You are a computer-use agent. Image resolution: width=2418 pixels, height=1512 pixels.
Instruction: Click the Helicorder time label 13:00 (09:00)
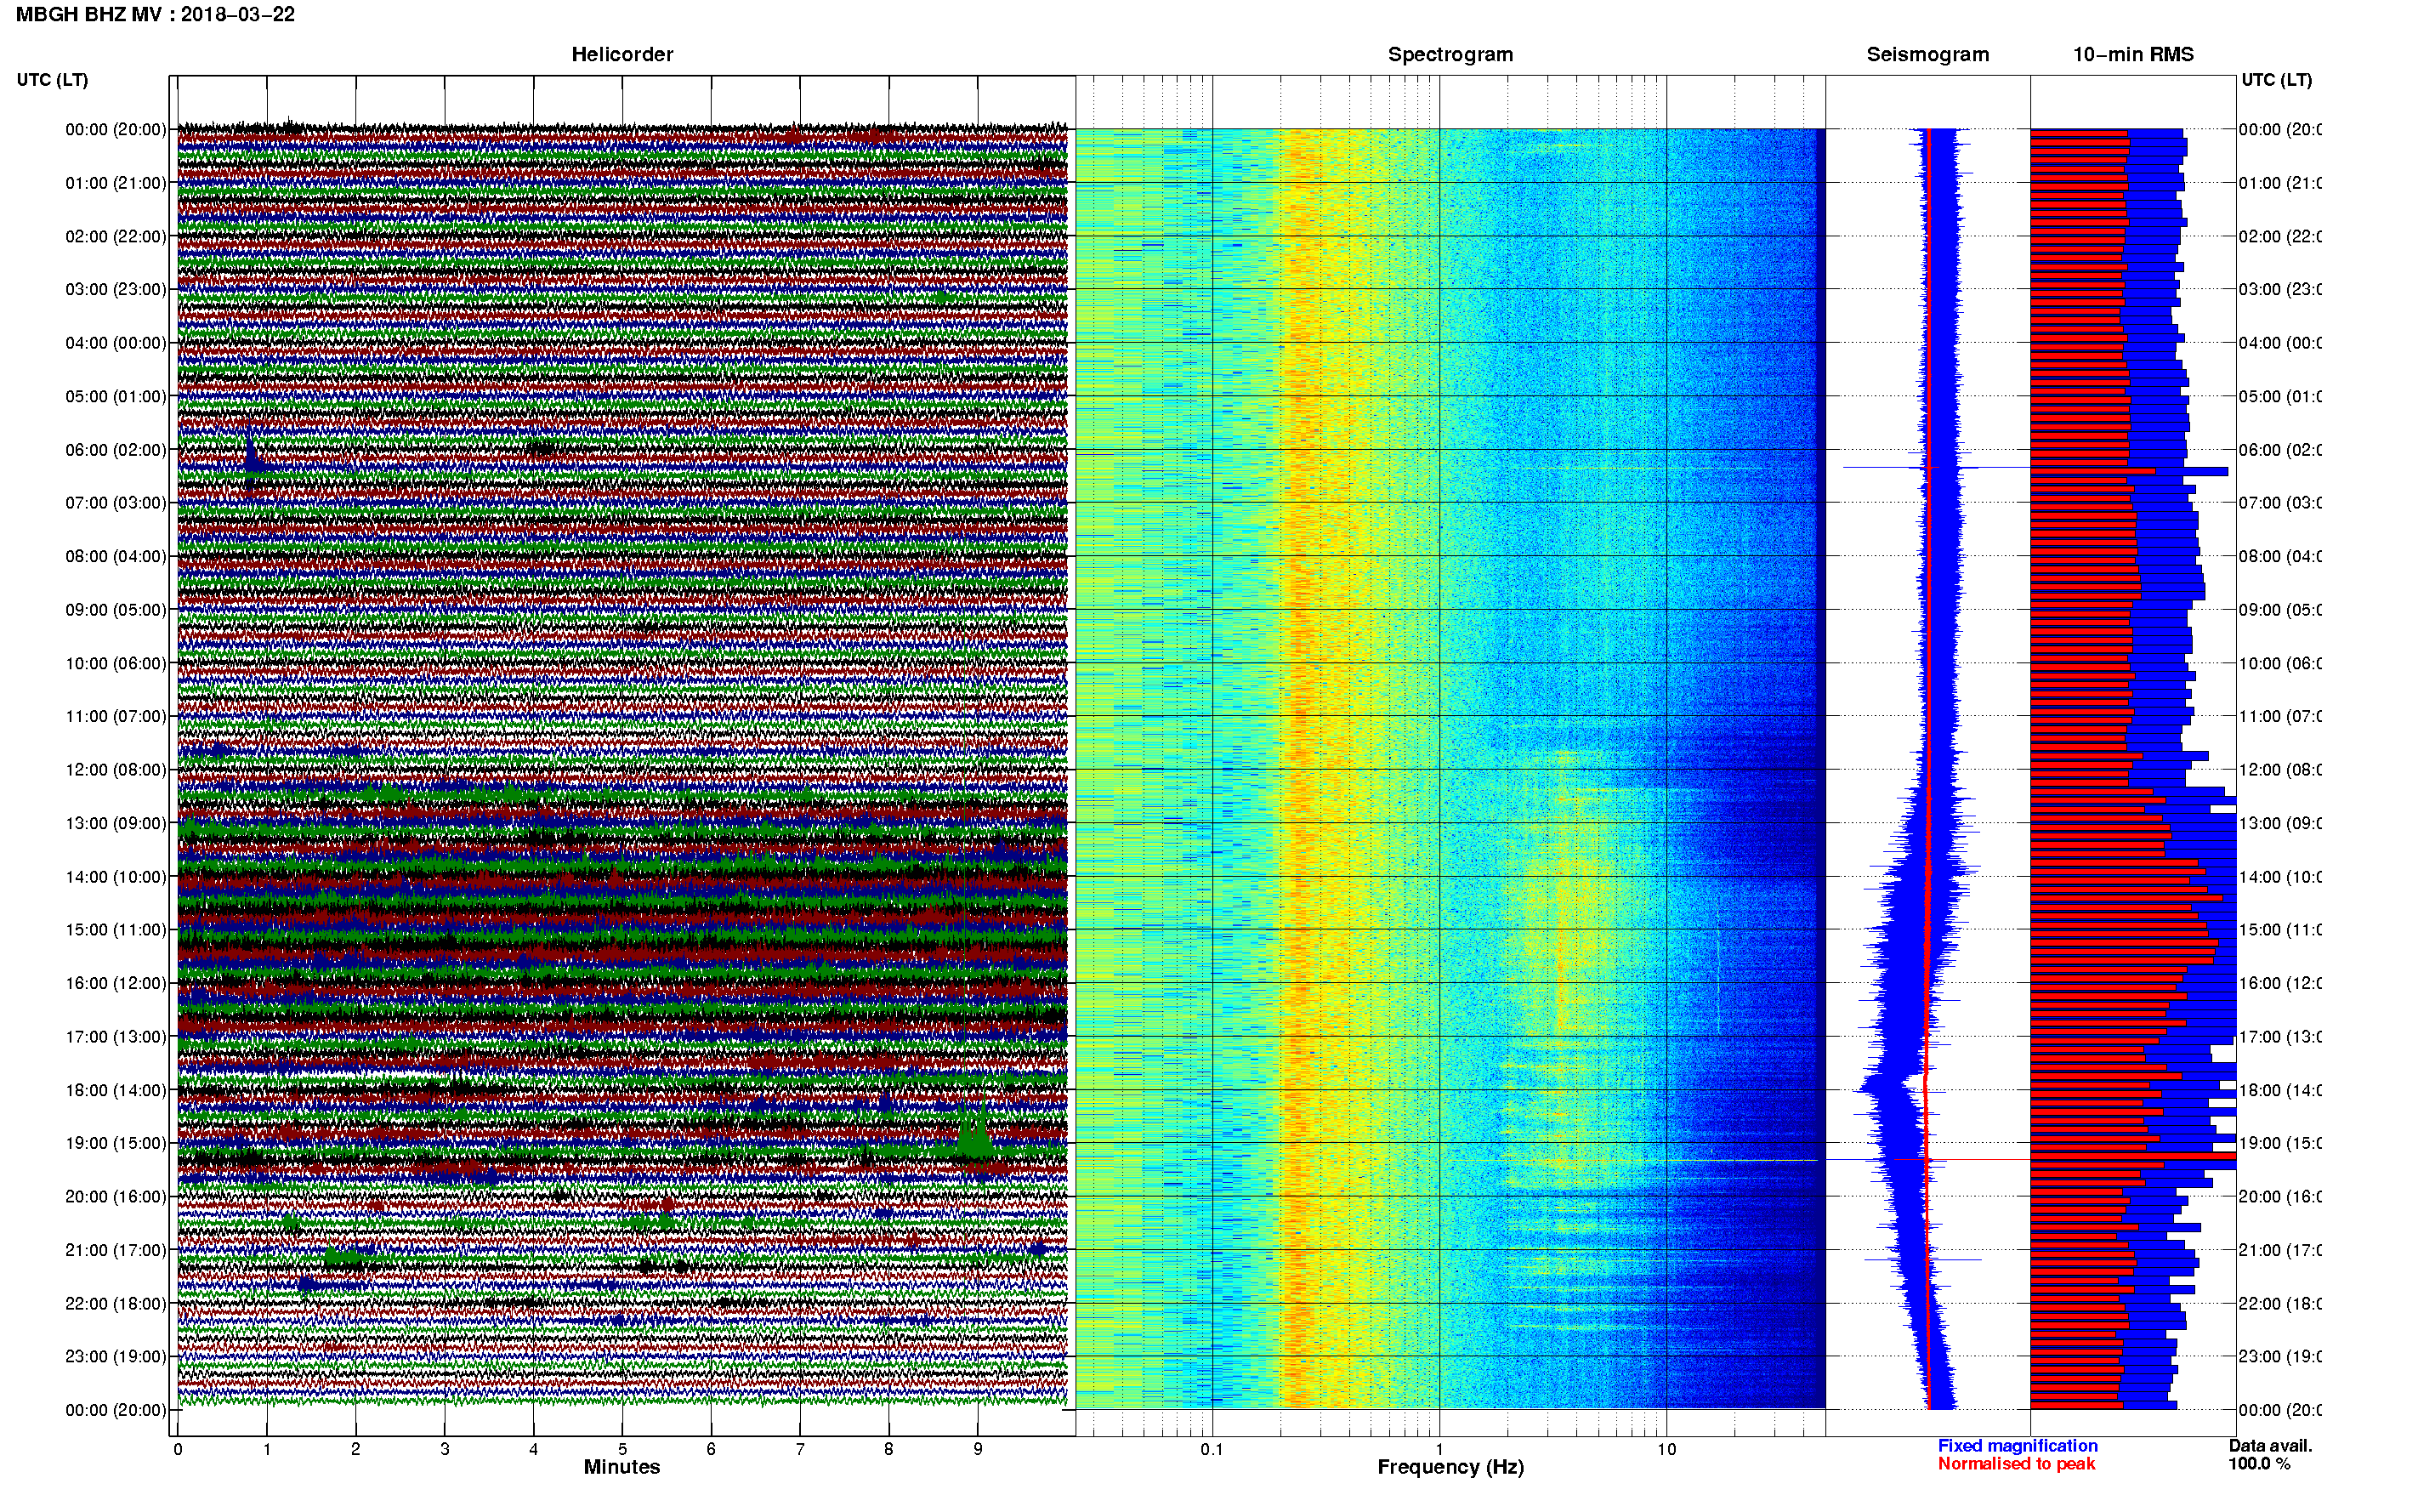click(x=116, y=823)
